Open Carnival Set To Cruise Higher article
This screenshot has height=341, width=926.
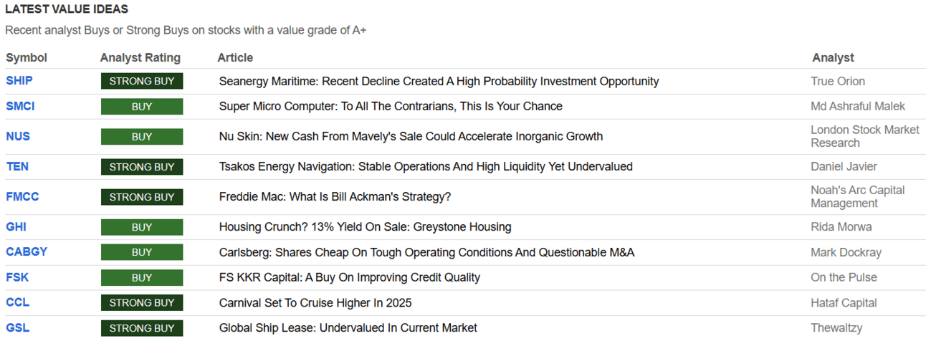point(315,302)
